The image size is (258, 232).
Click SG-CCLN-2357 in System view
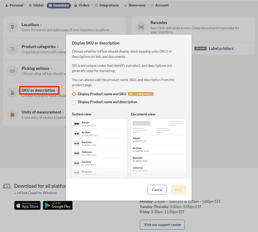click(89, 165)
